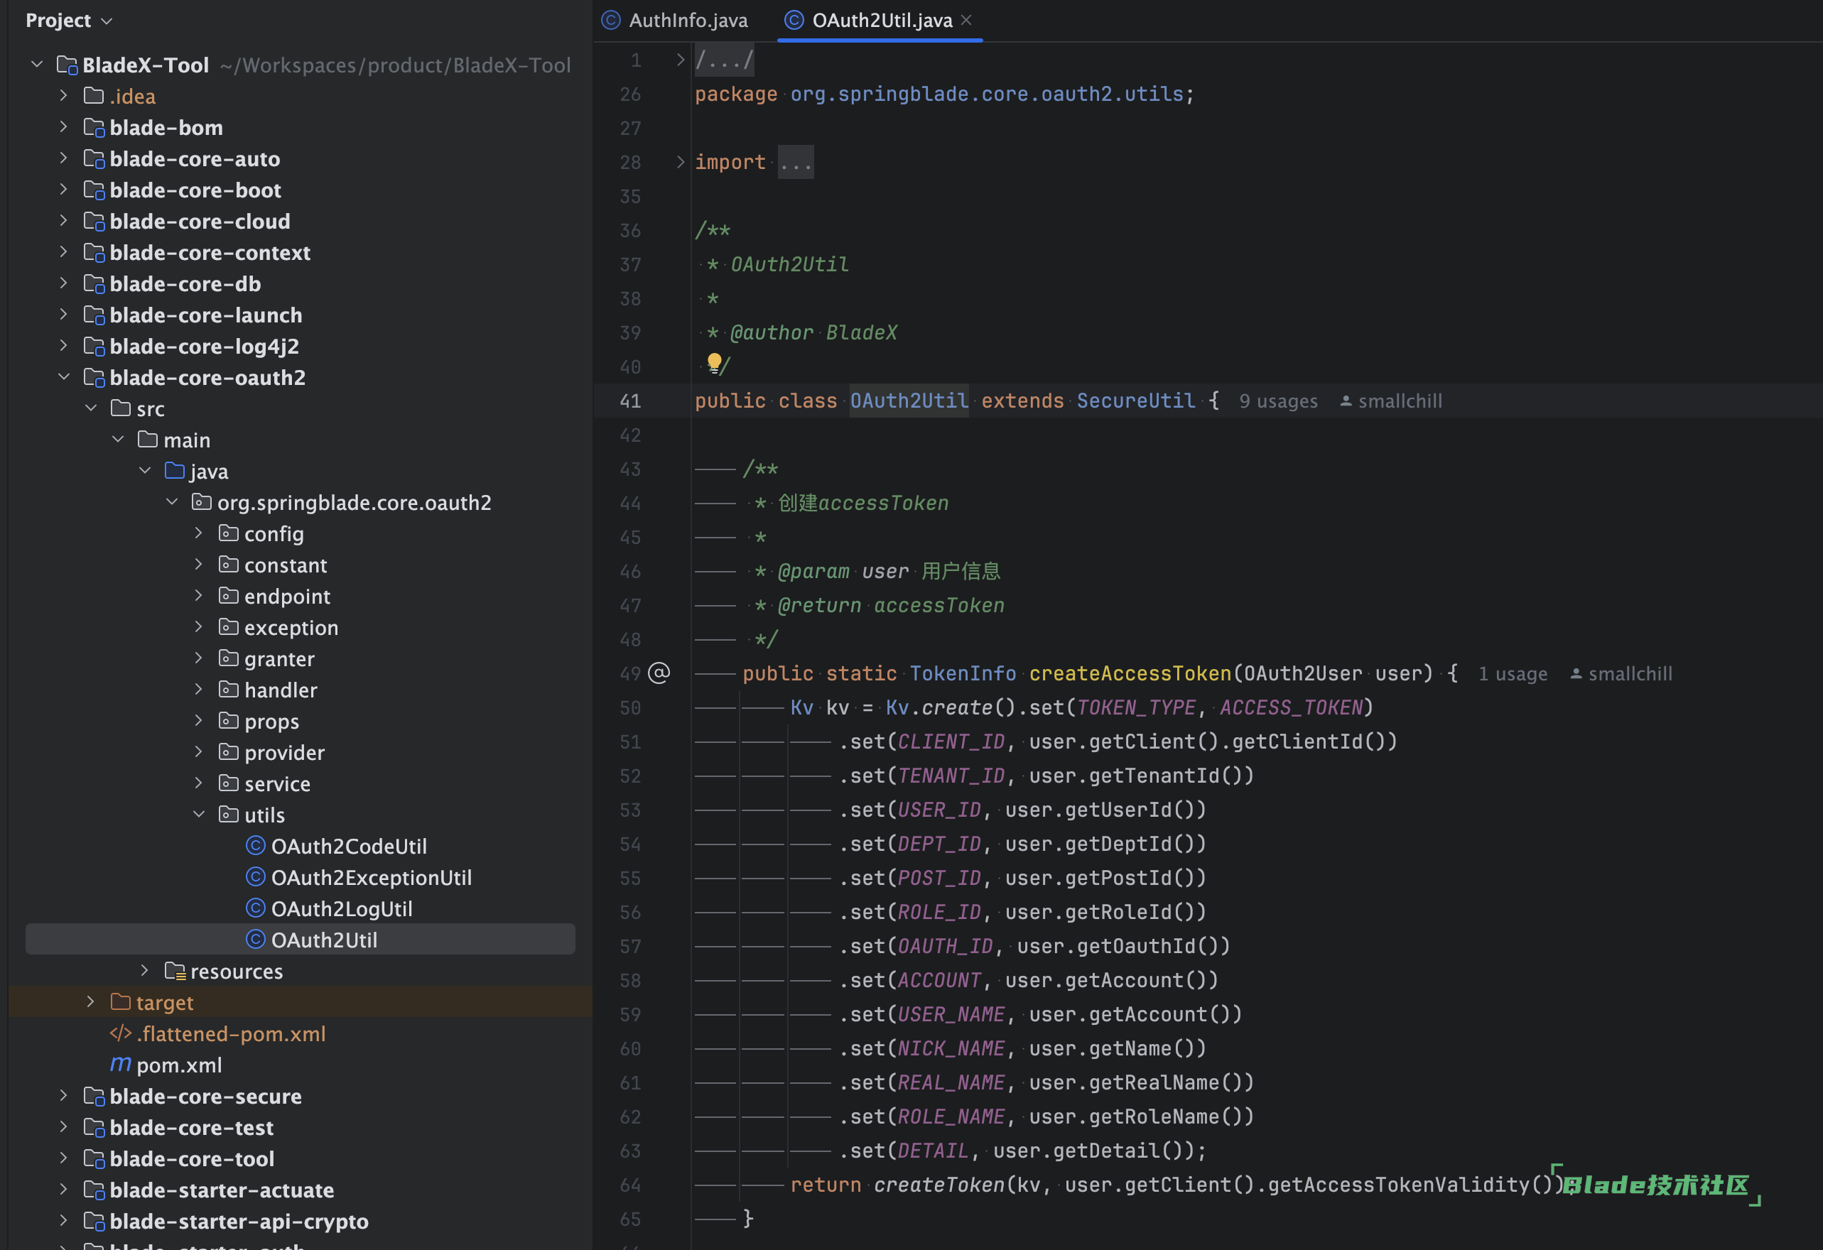
Task: Select the blade-core-log4j2 module icon
Action: click(94, 347)
